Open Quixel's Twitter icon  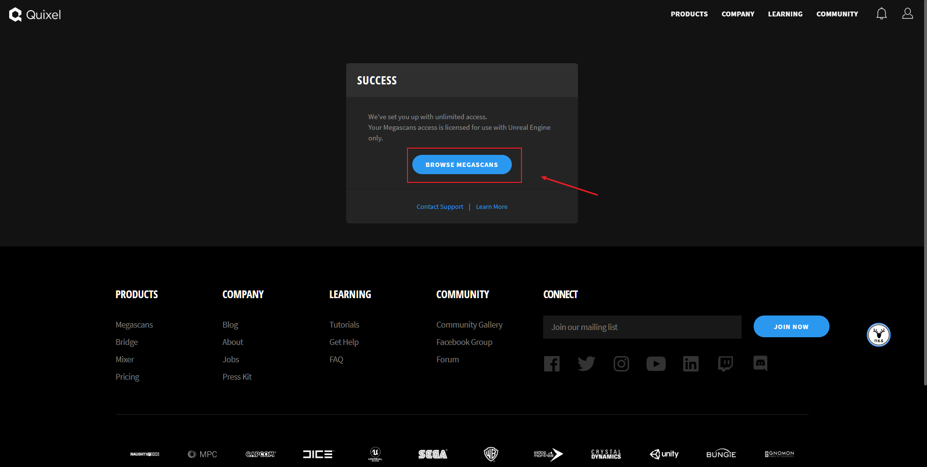click(587, 364)
